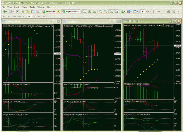Select the Fibonacci Retracement tool

point(174,11)
